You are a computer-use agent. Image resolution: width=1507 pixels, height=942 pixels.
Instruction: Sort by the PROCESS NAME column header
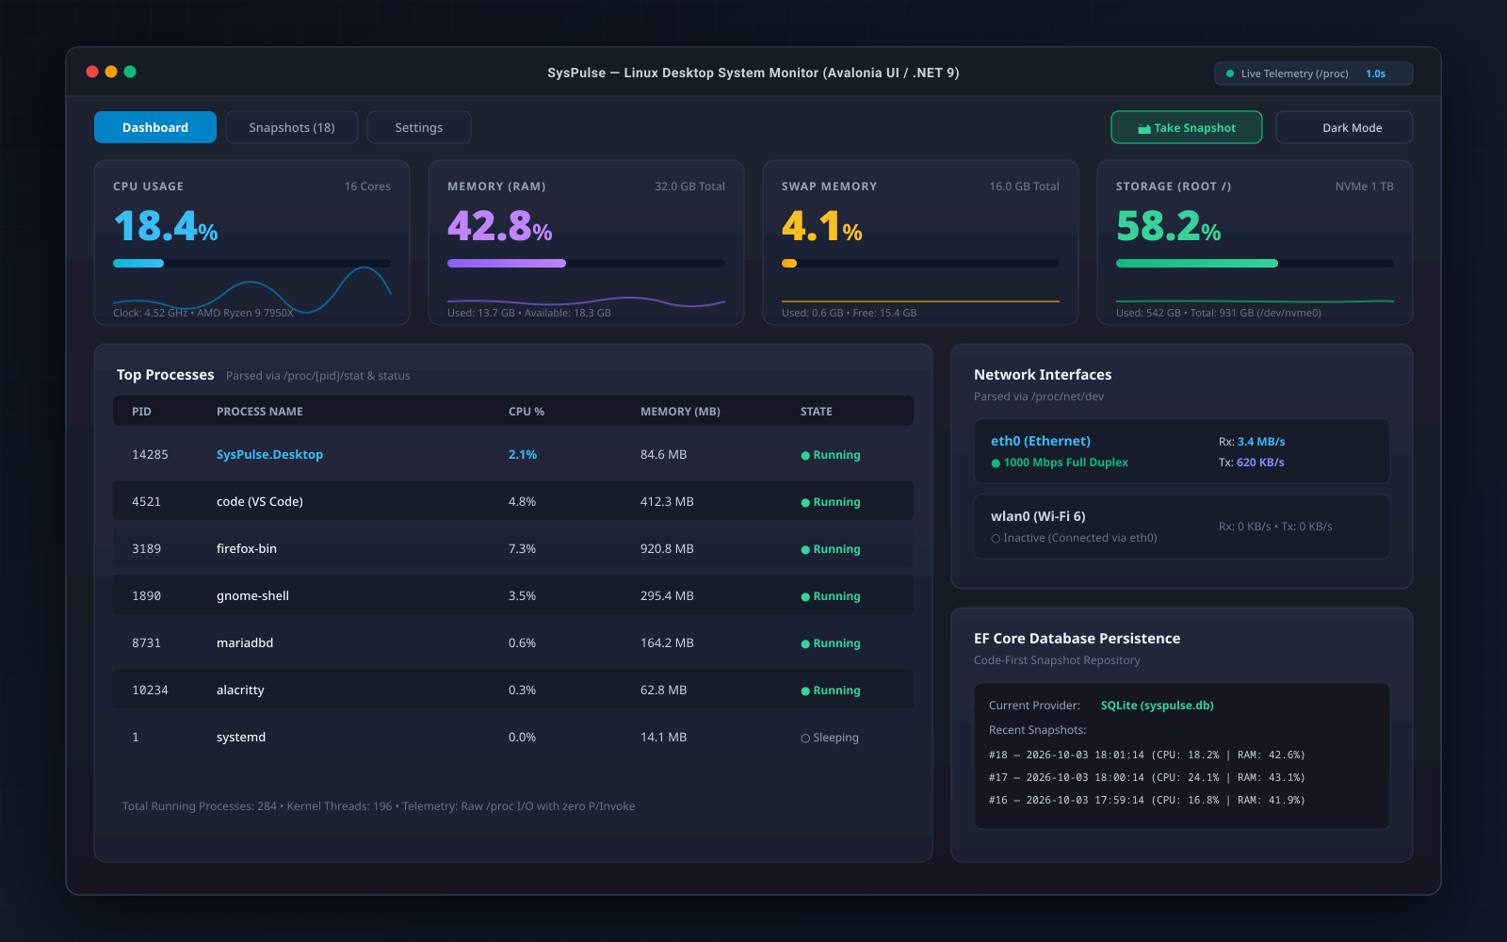(260, 412)
